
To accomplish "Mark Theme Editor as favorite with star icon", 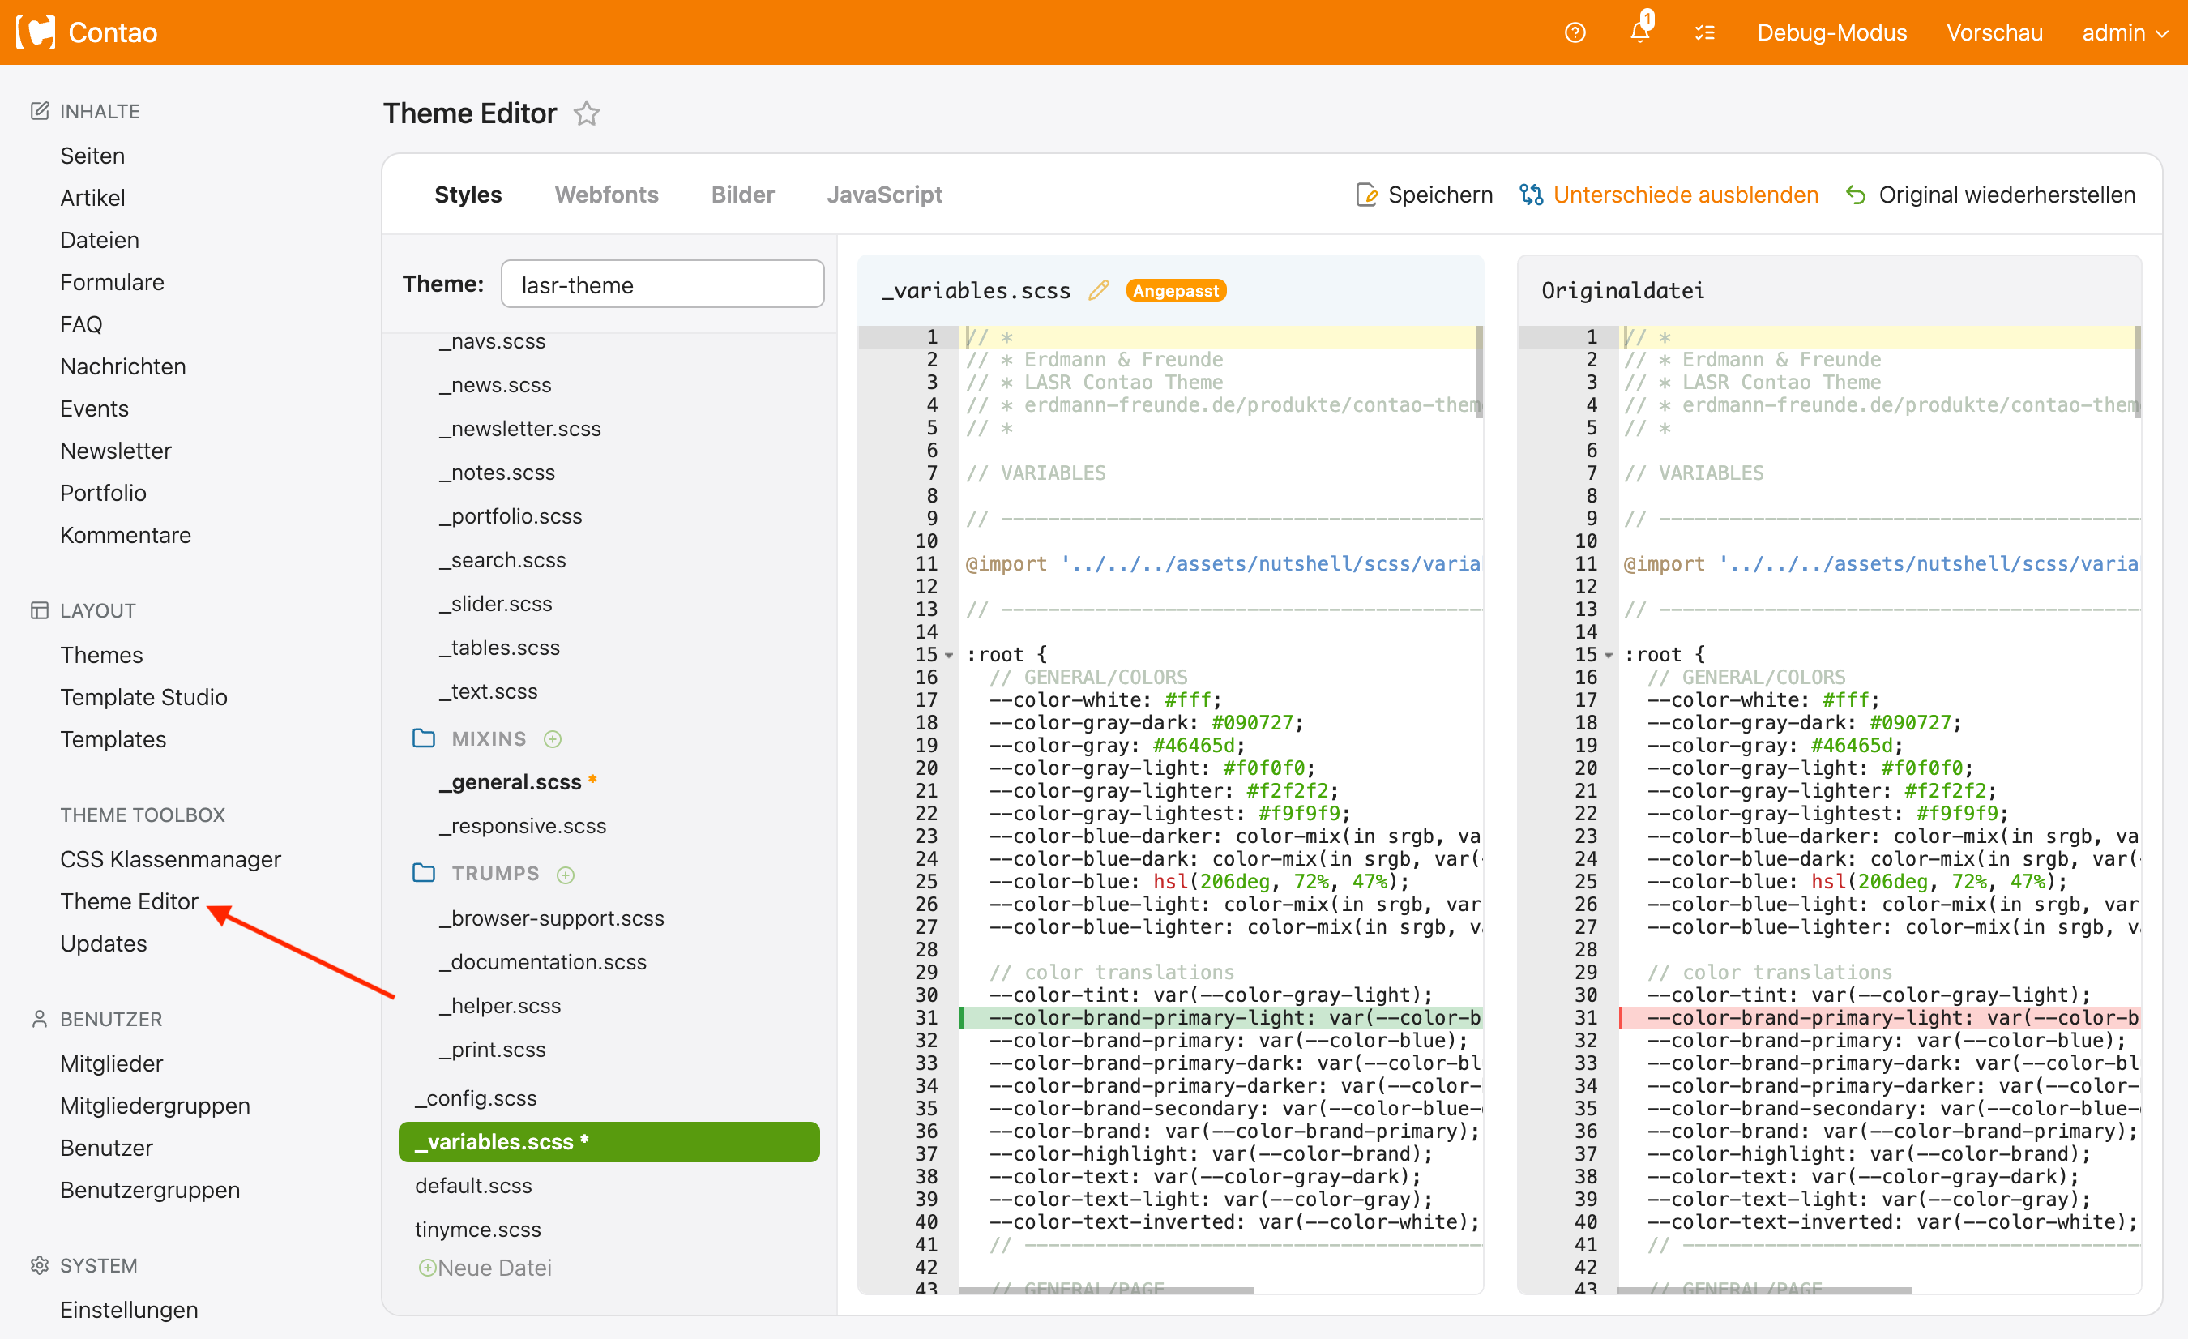I will click(586, 113).
